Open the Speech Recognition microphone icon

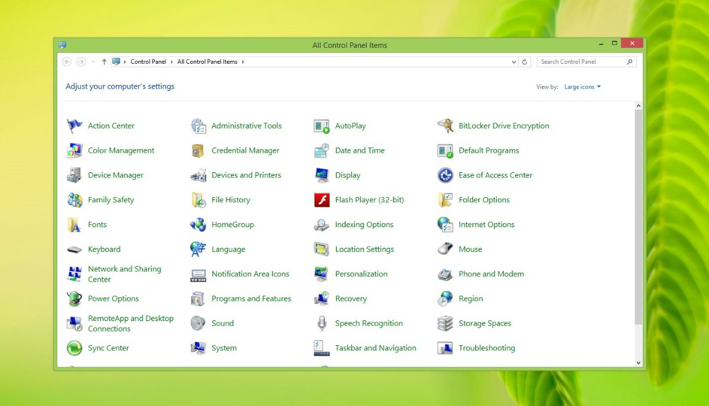pos(321,323)
